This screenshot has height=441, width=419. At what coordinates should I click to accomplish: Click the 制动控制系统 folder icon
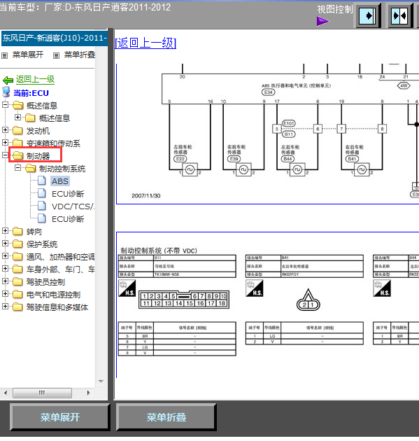click(30, 169)
